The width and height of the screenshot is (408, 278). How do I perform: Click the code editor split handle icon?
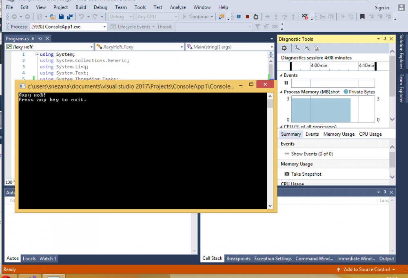pos(271,54)
